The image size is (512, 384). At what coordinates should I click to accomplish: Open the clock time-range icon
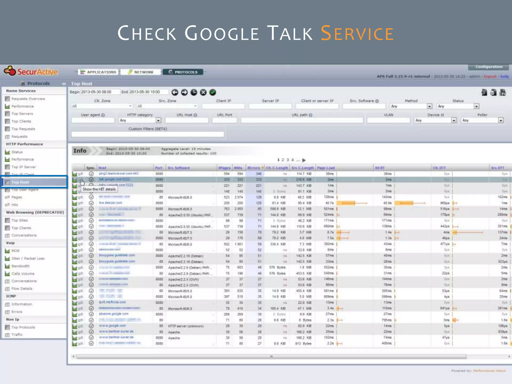coord(194,92)
